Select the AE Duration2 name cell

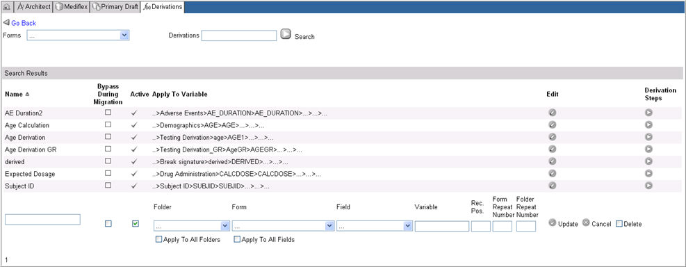click(x=24, y=113)
